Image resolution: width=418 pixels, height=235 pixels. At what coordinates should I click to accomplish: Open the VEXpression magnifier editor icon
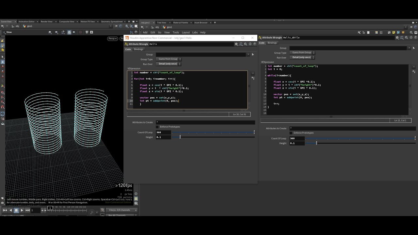coord(245,44)
